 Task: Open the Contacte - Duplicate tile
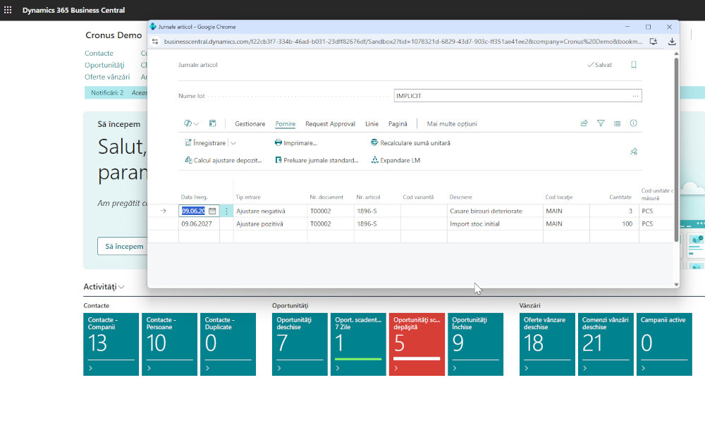pyautogui.click(x=228, y=344)
